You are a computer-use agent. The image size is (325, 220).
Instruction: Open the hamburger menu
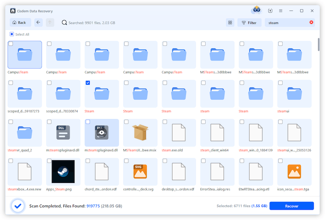(281, 11)
